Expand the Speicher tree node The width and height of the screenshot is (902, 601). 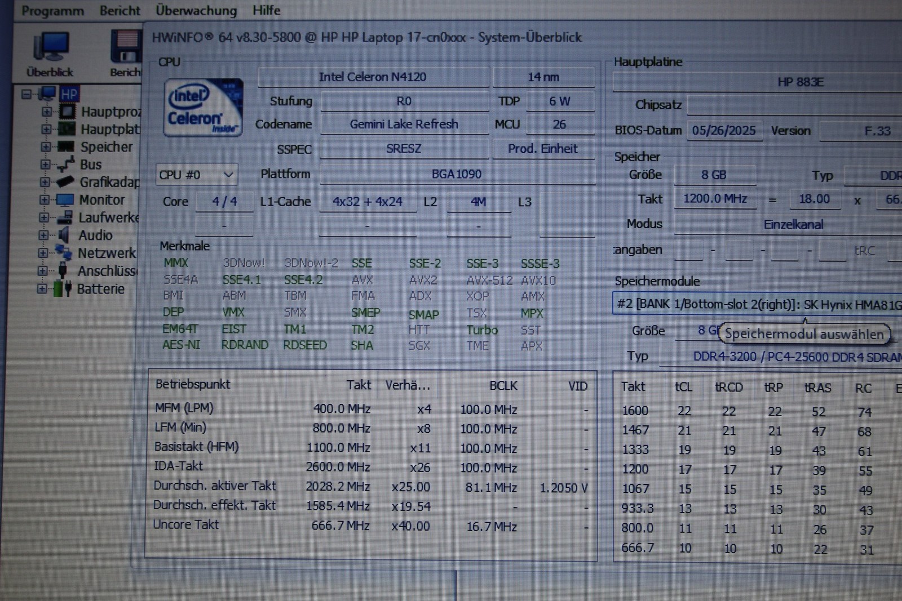[46, 147]
